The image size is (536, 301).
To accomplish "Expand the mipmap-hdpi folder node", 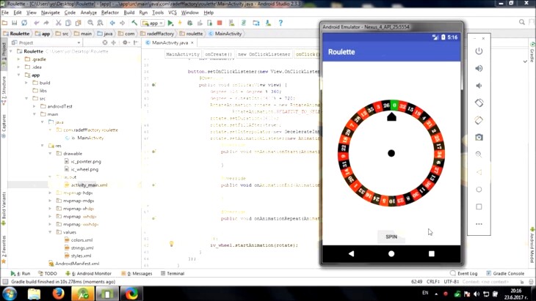I will [x=50, y=193].
